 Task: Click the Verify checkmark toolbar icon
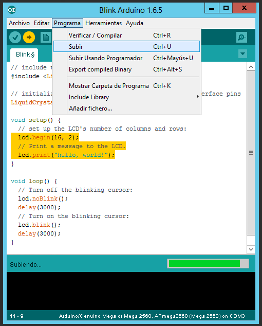[15, 38]
